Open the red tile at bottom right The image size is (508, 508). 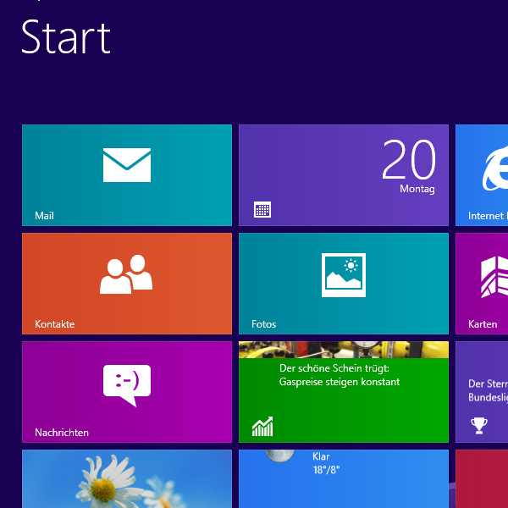click(482, 479)
